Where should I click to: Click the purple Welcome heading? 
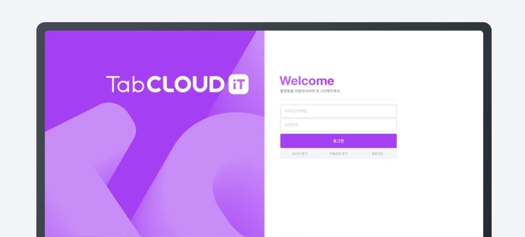pos(306,81)
